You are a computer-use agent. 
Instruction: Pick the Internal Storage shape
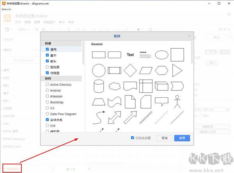[x=146, y=86]
